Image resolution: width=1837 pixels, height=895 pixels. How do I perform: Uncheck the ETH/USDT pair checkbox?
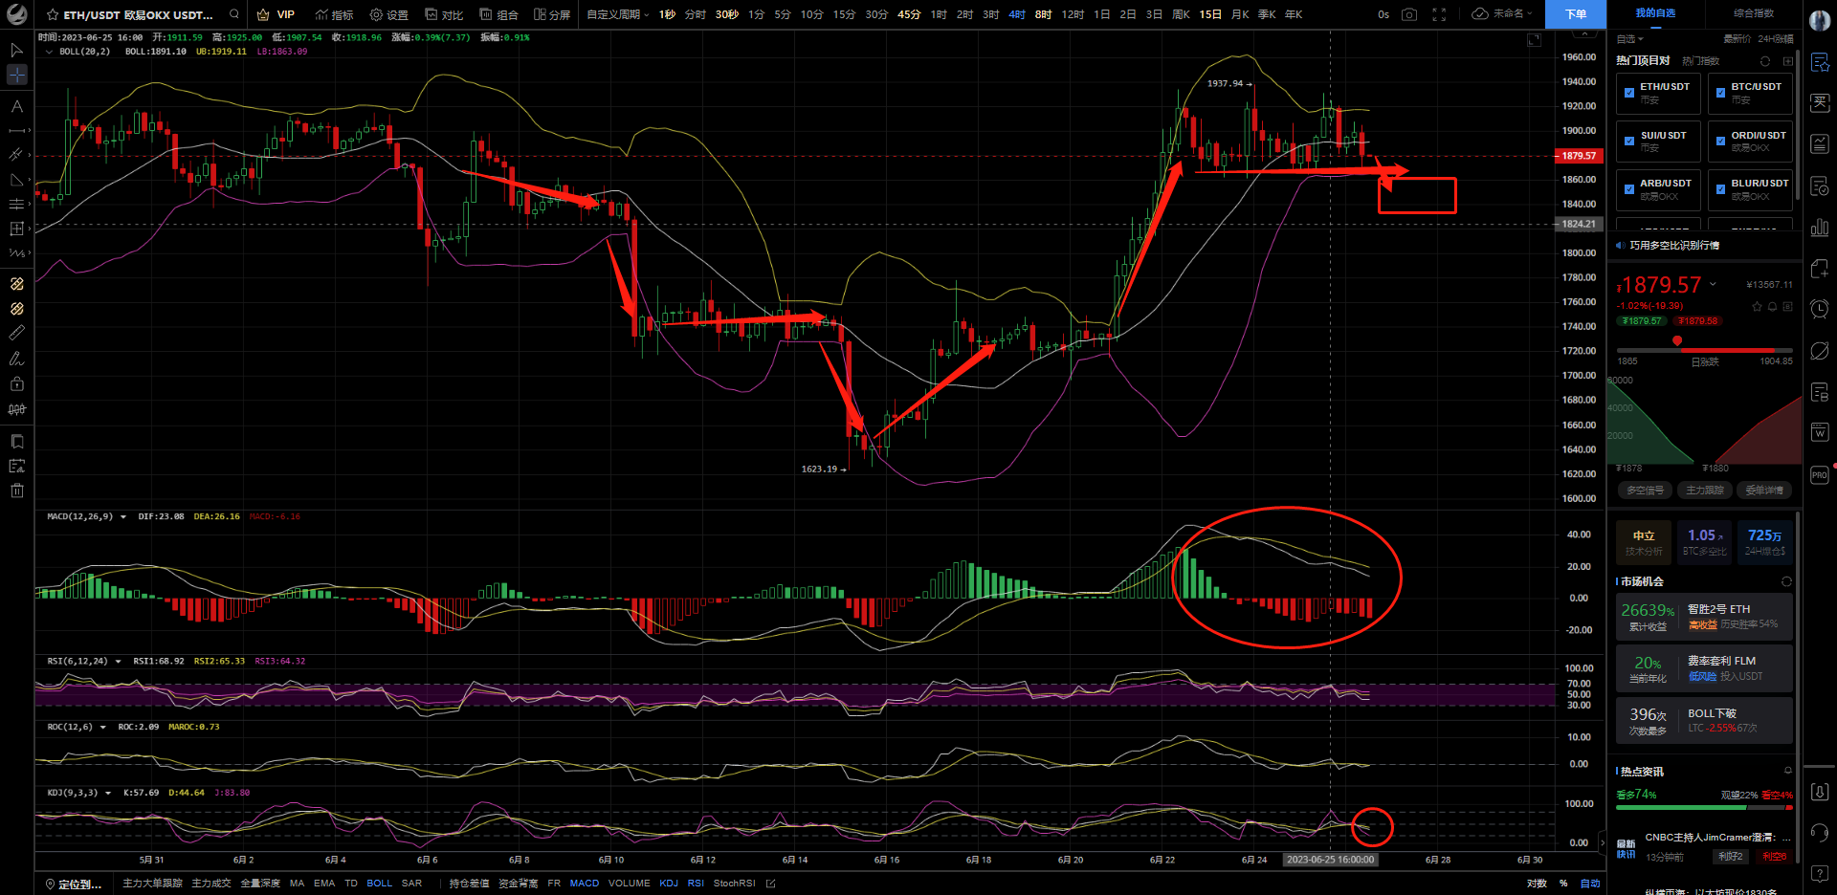click(1629, 93)
